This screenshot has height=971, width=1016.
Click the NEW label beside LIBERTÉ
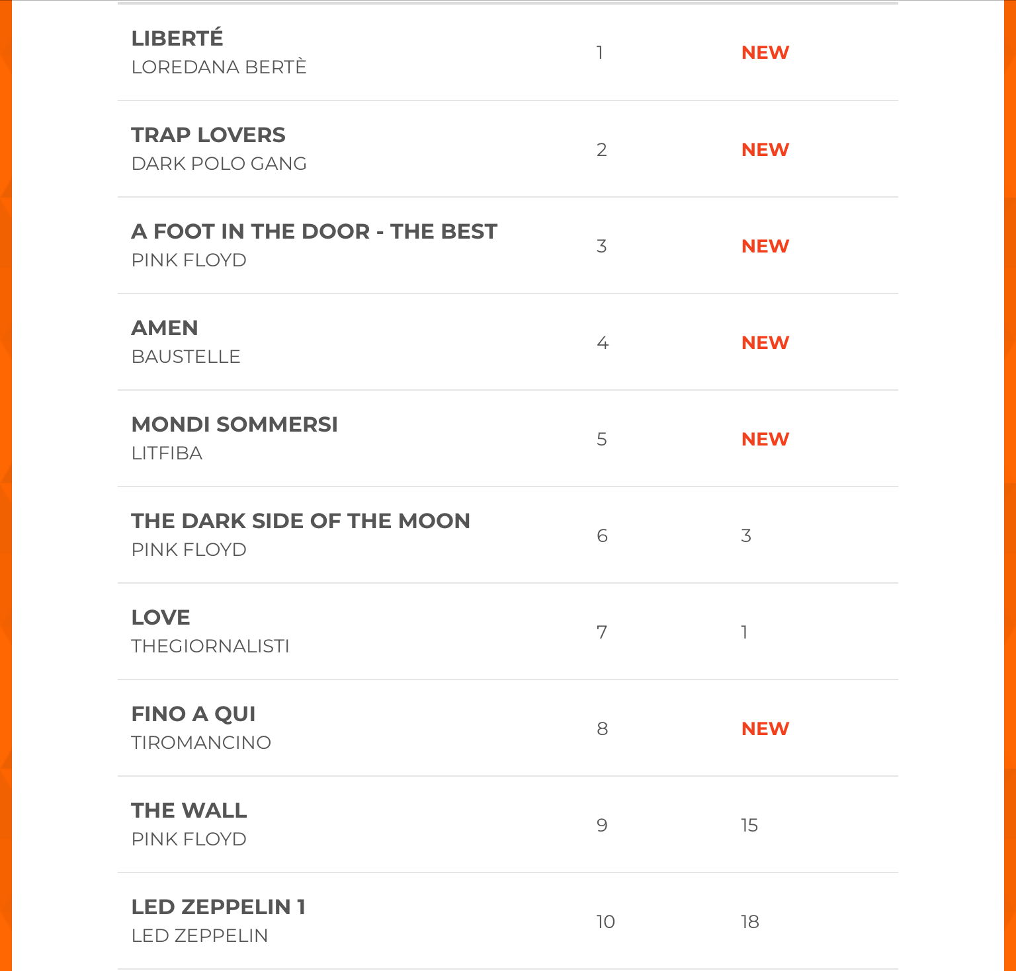point(765,53)
